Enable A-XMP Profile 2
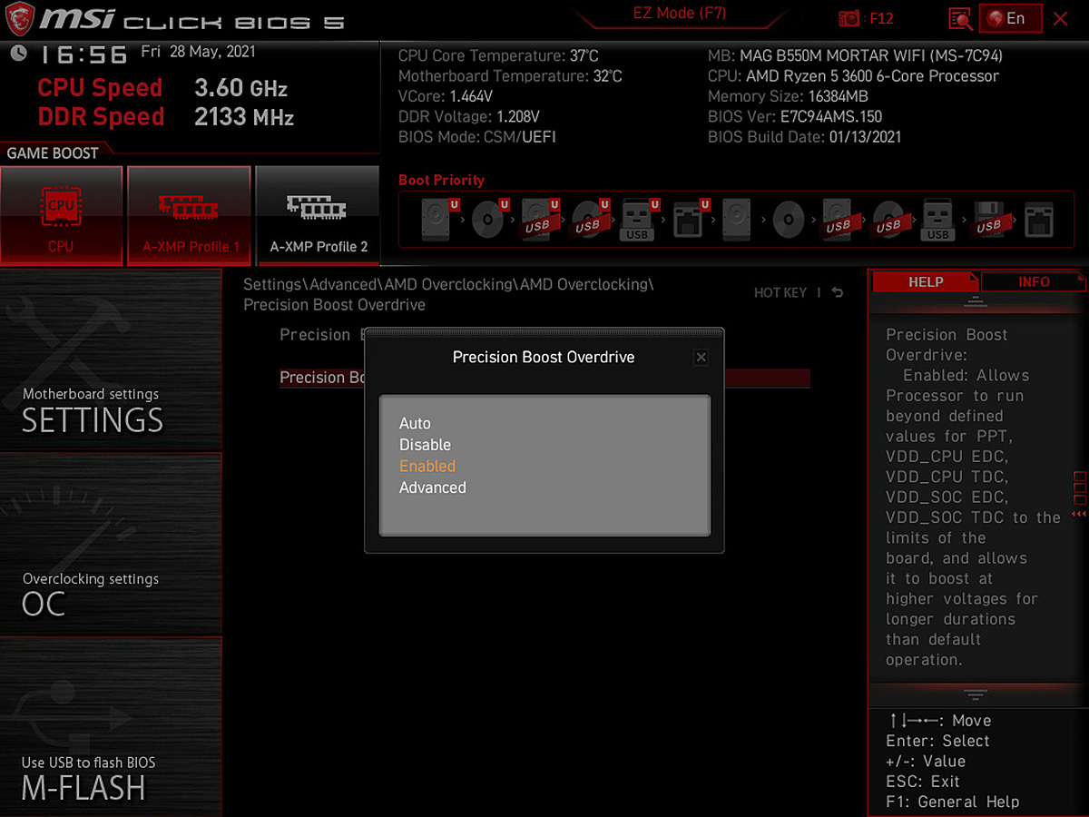This screenshot has height=817, width=1089. (x=318, y=216)
